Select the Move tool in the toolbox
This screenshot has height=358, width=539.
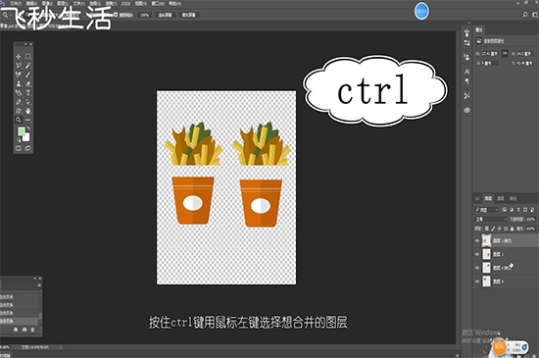[19, 57]
